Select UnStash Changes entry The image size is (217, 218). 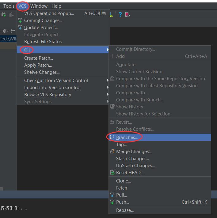coord(160,166)
